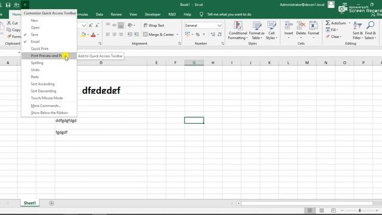Open More Commands from the menu
The image size is (382, 215).
(49, 106)
